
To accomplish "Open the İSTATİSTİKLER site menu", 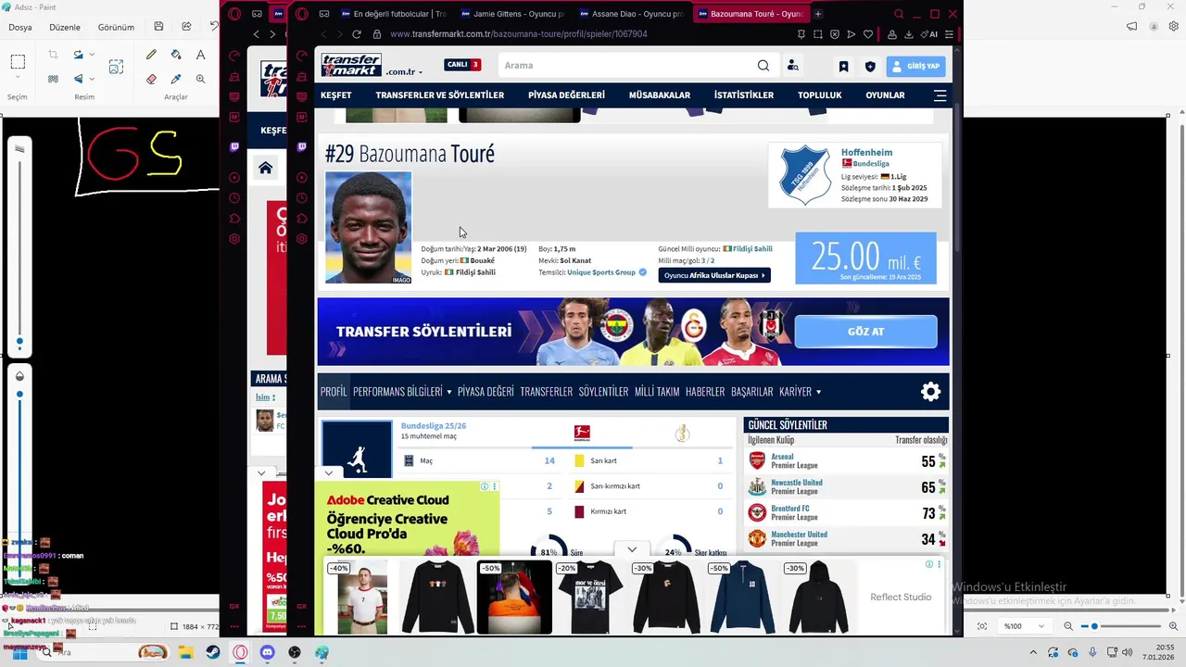I will [x=744, y=95].
